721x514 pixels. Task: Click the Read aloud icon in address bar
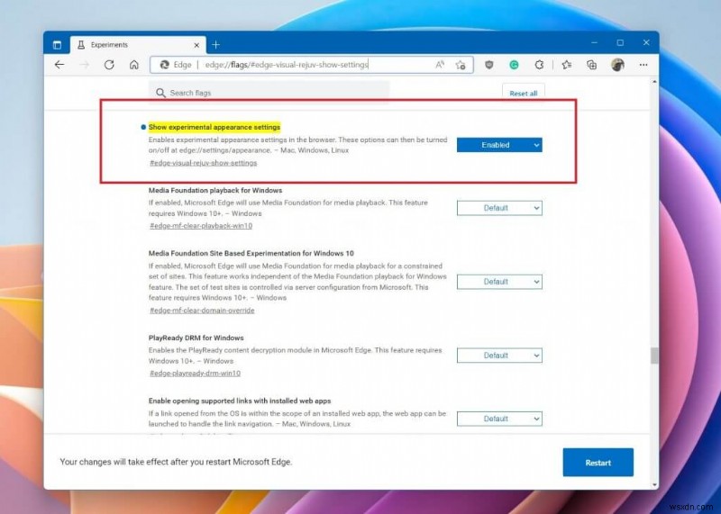point(440,65)
